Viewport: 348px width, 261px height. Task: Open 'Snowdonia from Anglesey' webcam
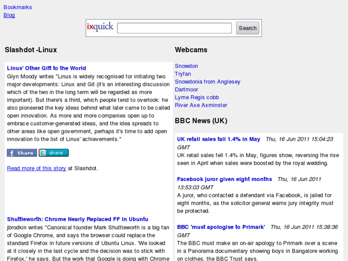(208, 82)
